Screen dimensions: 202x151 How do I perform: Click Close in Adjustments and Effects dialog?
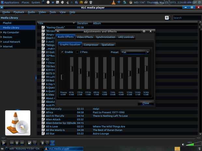tap(146, 103)
